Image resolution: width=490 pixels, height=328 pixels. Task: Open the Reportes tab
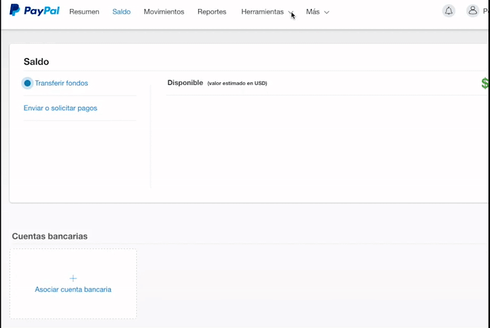[212, 12]
